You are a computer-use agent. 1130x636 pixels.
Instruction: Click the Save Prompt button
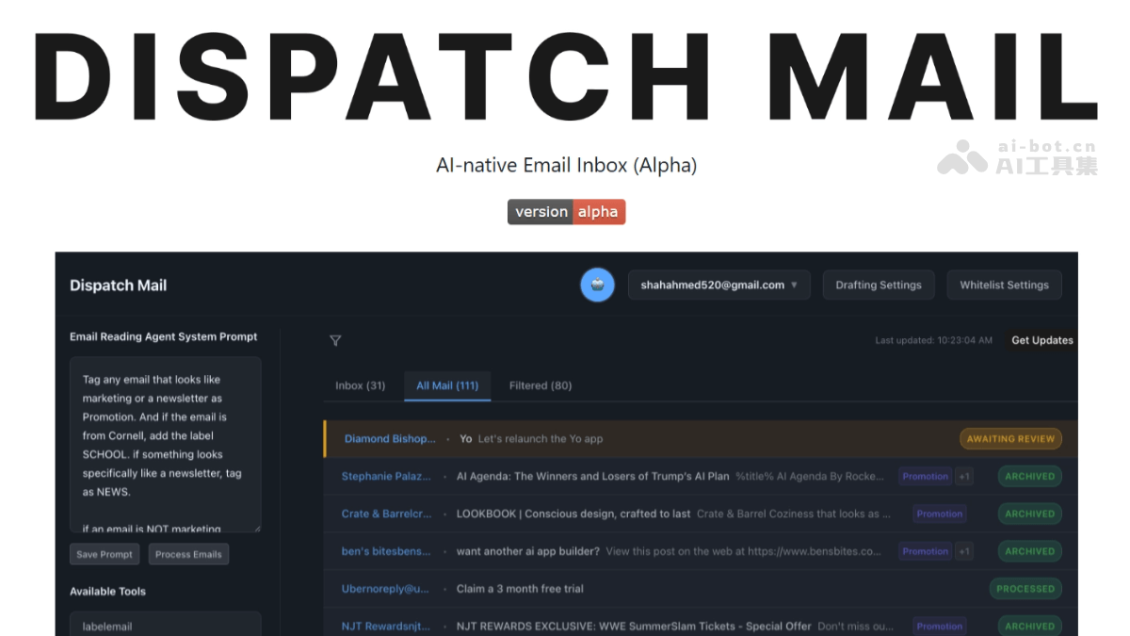pos(104,554)
